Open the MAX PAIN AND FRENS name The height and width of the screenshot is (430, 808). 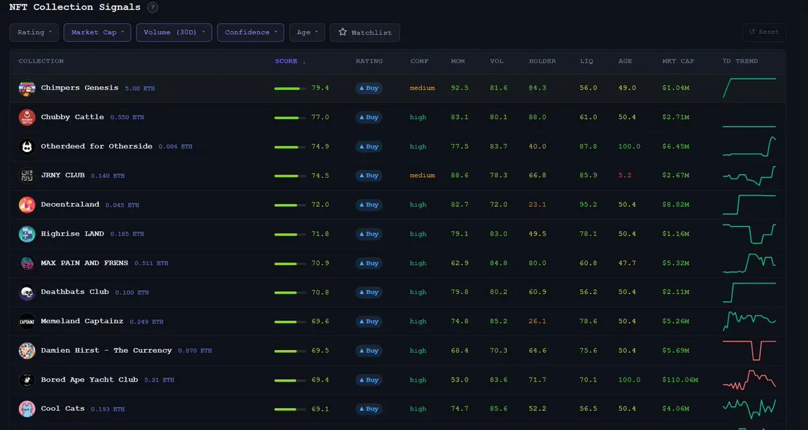84,263
